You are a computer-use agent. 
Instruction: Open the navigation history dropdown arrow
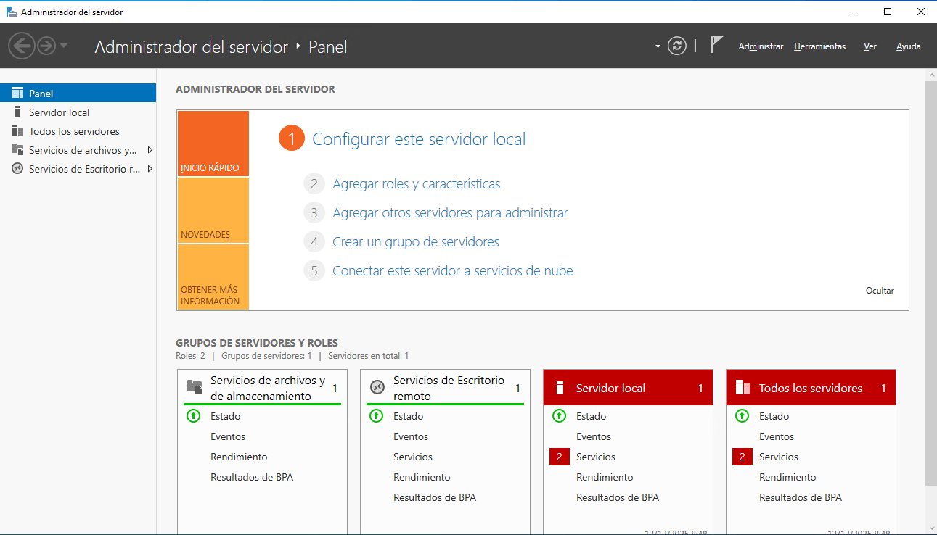point(64,46)
